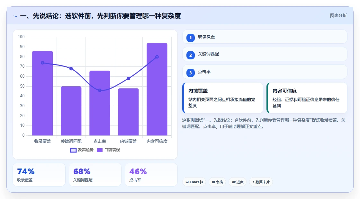Click the 内容可信度 bar in the chart
360x199 pixels.
point(157,90)
